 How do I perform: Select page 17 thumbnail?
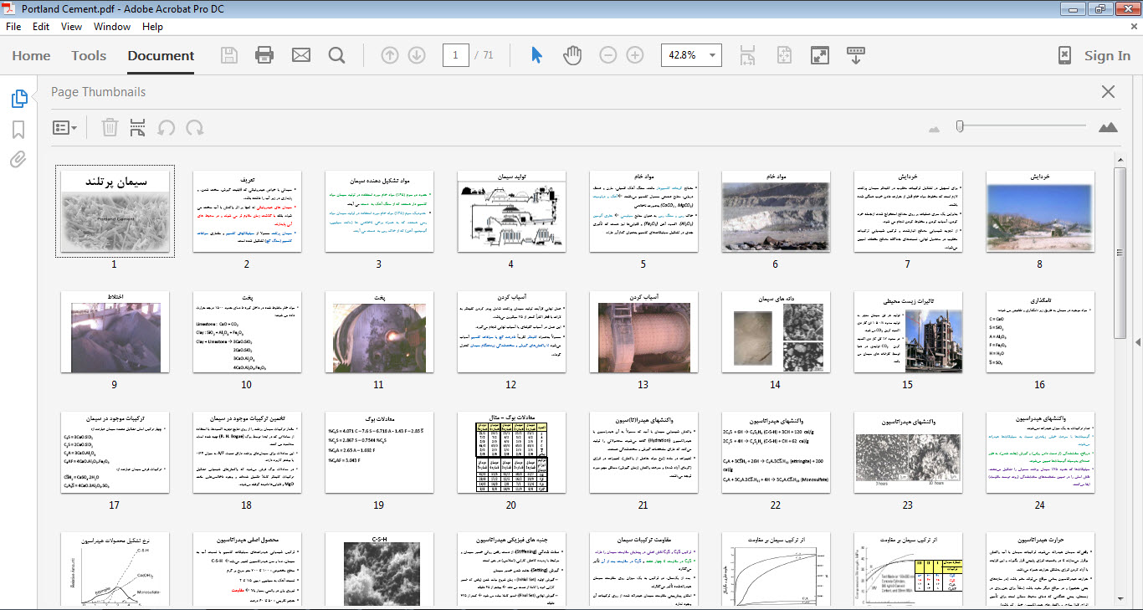tap(115, 453)
